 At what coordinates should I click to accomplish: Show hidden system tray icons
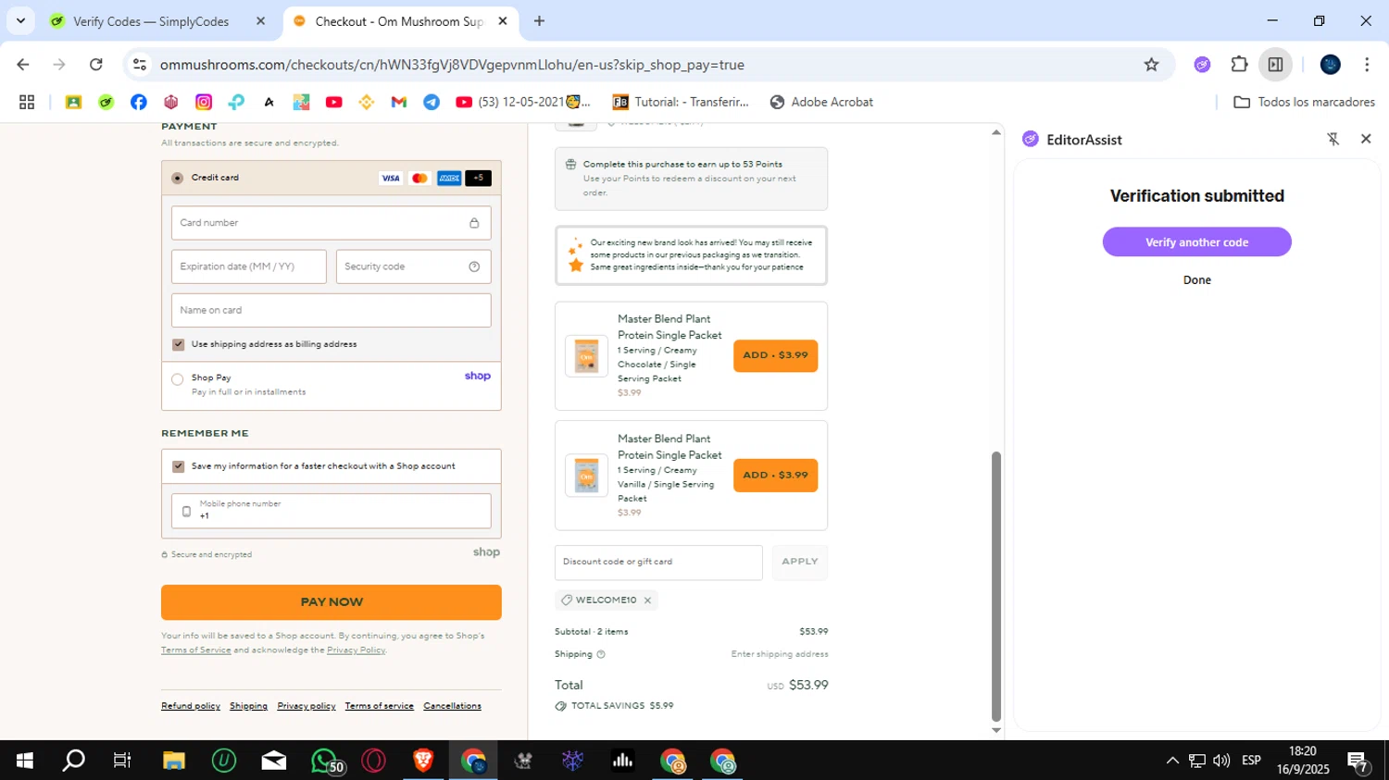1172,761
